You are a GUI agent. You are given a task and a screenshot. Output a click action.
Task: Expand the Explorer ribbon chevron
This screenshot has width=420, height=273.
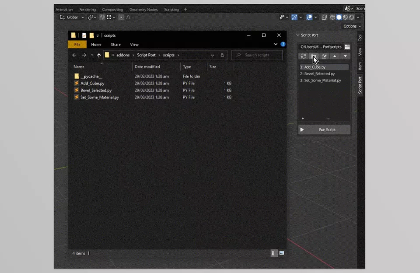pyautogui.click(x=276, y=44)
